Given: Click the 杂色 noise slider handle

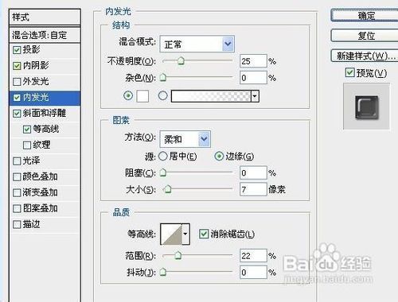Looking at the screenshot, I should [x=163, y=77].
